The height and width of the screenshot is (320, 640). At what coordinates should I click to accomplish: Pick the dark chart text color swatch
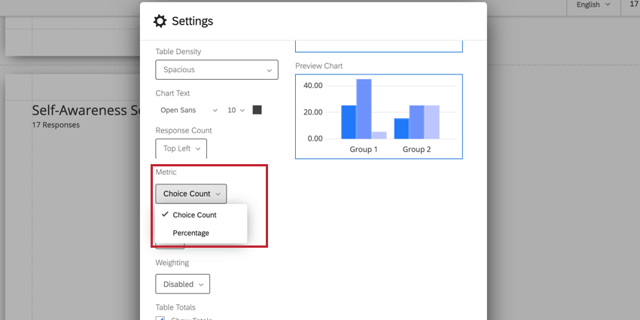click(258, 110)
